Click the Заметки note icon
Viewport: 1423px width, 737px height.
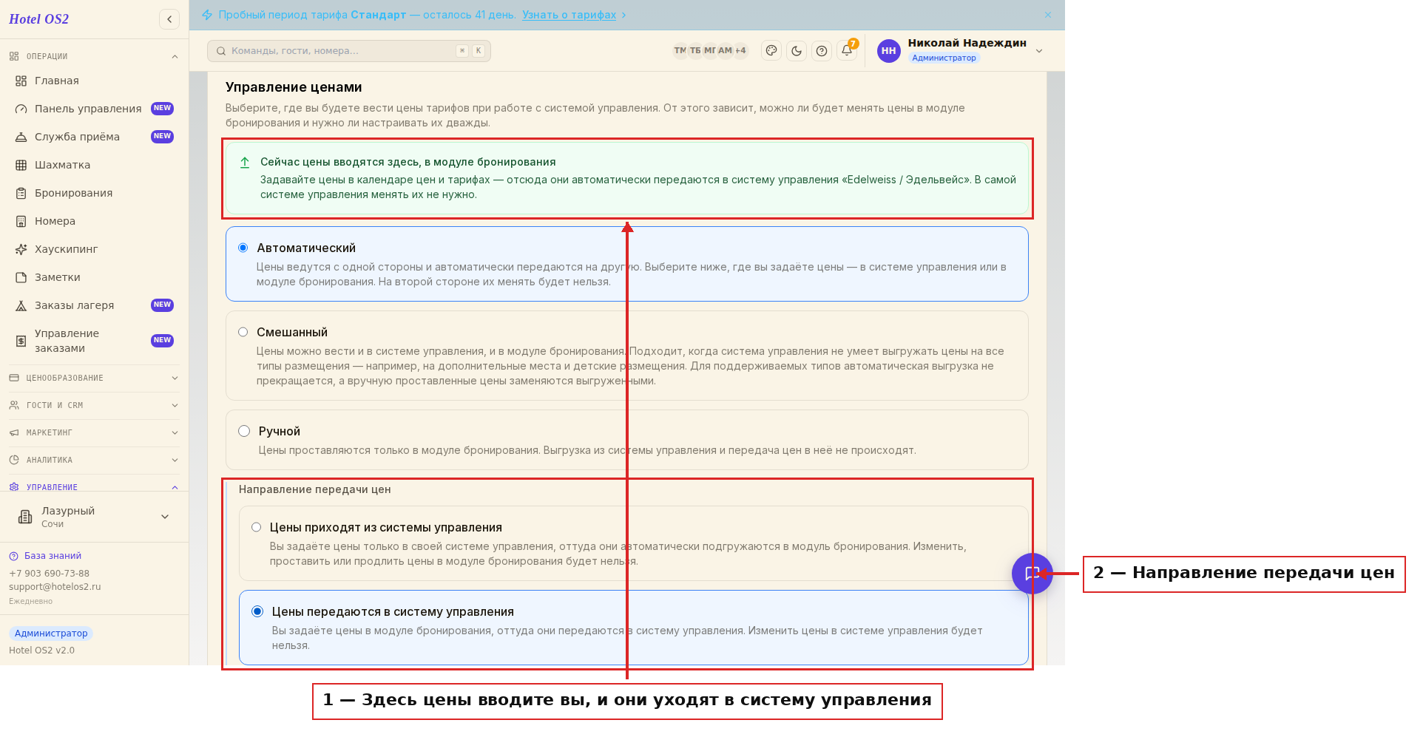(x=21, y=277)
